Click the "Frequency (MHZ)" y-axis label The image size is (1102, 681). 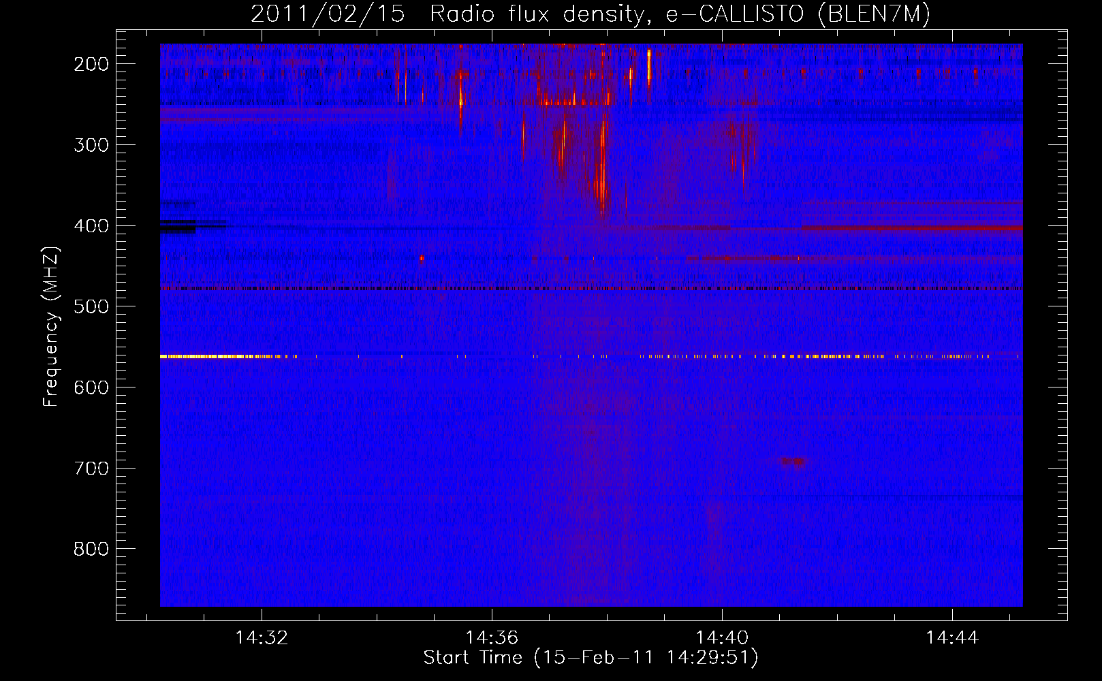point(51,327)
